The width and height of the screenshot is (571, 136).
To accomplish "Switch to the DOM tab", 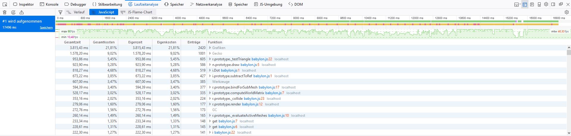I will click(x=296, y=4).
